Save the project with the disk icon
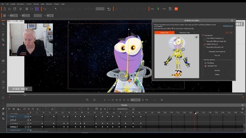The width and height of the screenshot is (246, 138). pos(15,9)
